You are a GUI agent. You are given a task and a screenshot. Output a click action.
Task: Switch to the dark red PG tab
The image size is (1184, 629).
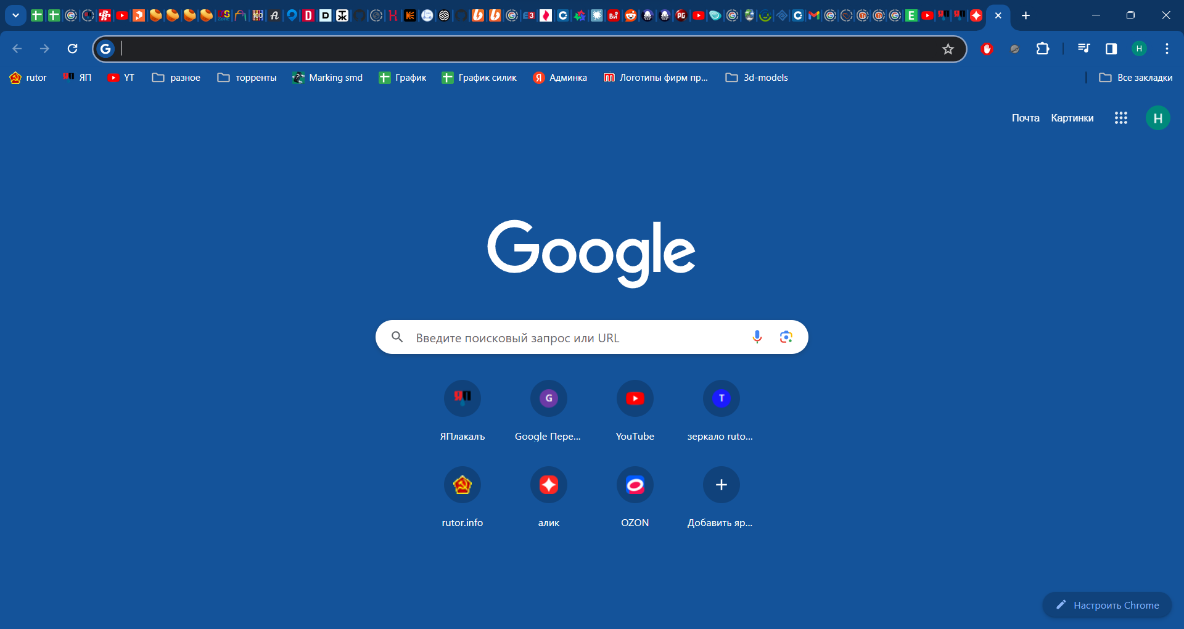coord(681,15)
